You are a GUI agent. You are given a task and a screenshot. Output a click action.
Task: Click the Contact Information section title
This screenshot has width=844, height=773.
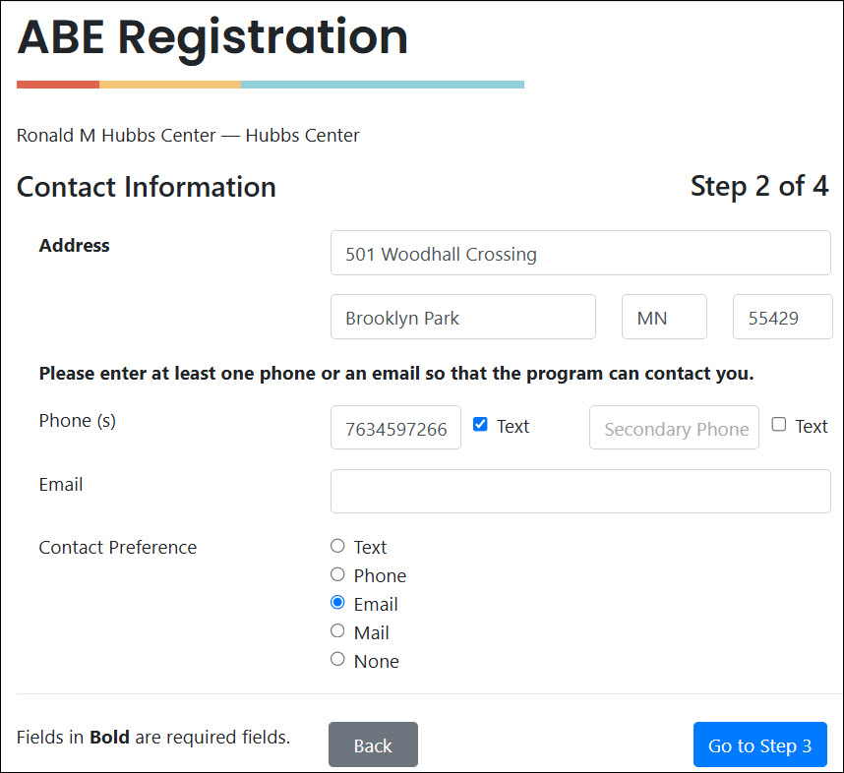[x=147, y=187]
